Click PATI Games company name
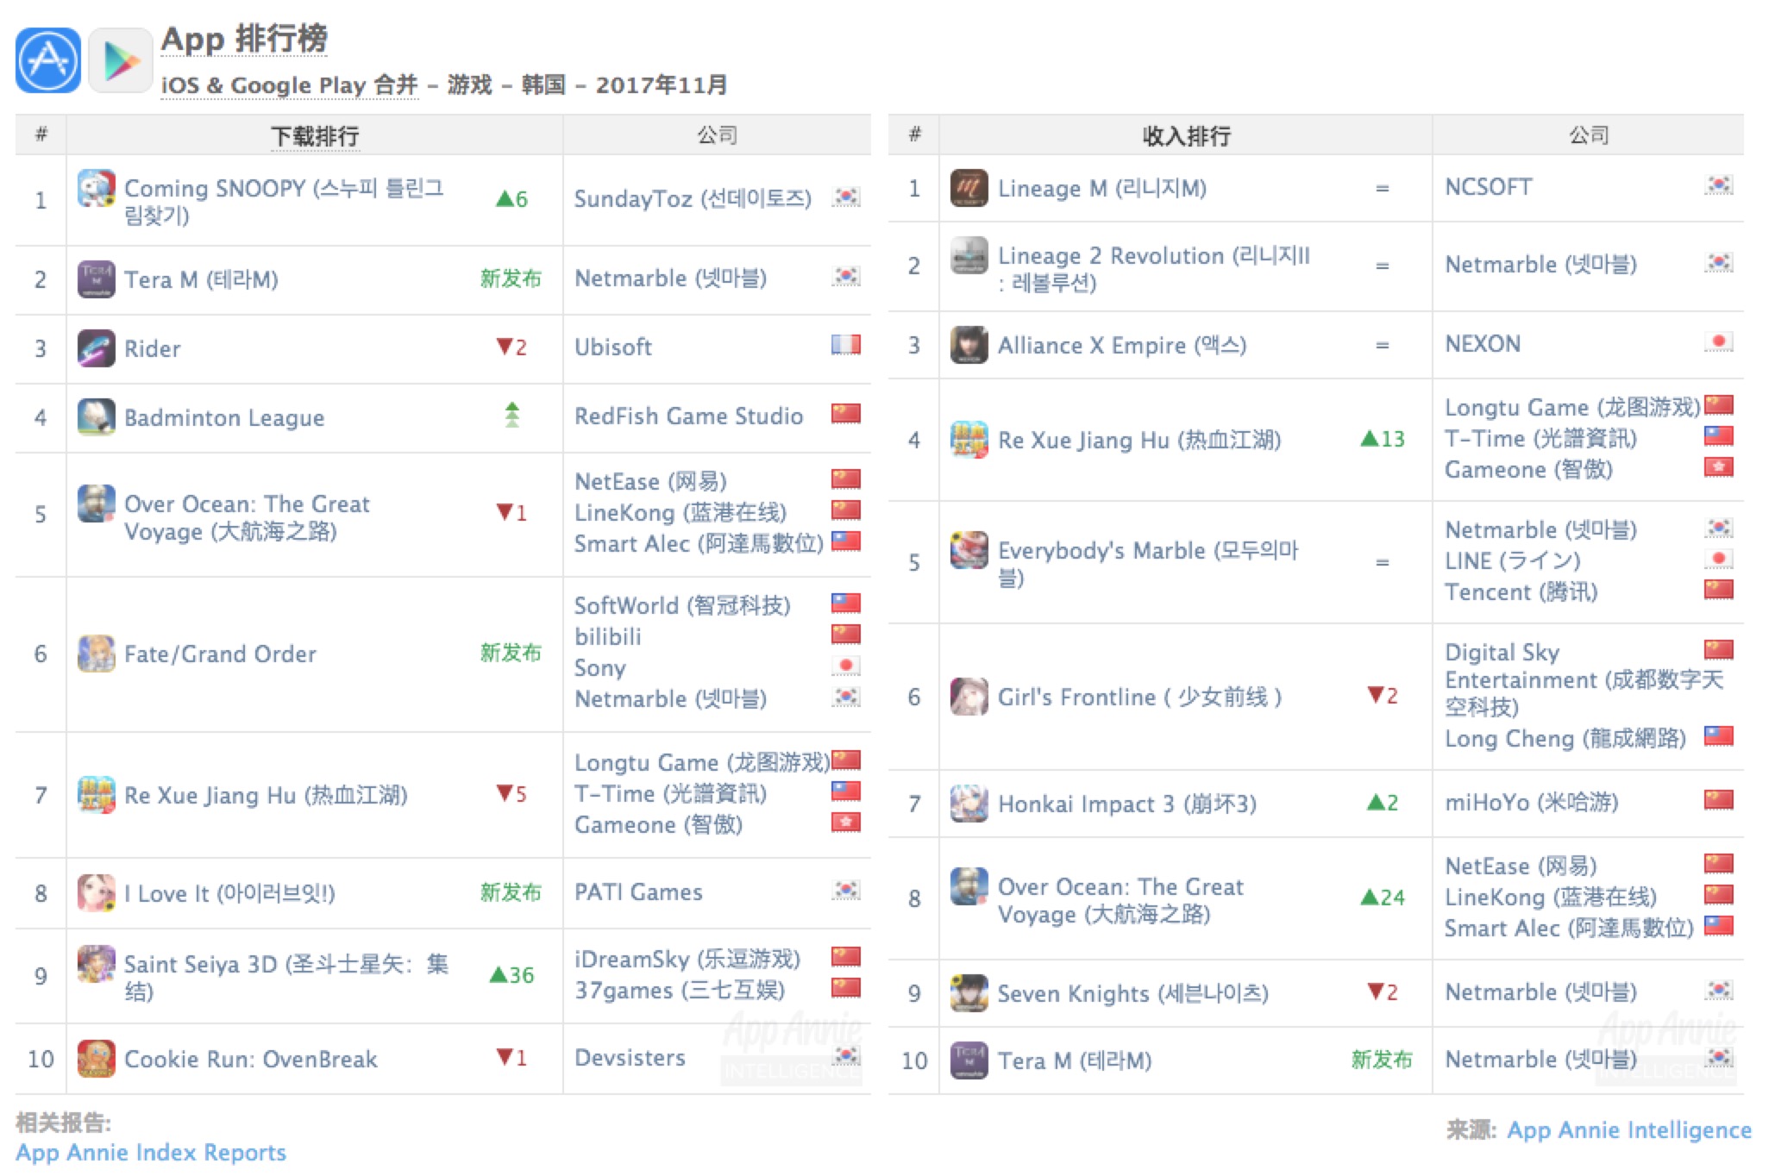Screen dimensions: 1775x1176 [x=638, y=892]
